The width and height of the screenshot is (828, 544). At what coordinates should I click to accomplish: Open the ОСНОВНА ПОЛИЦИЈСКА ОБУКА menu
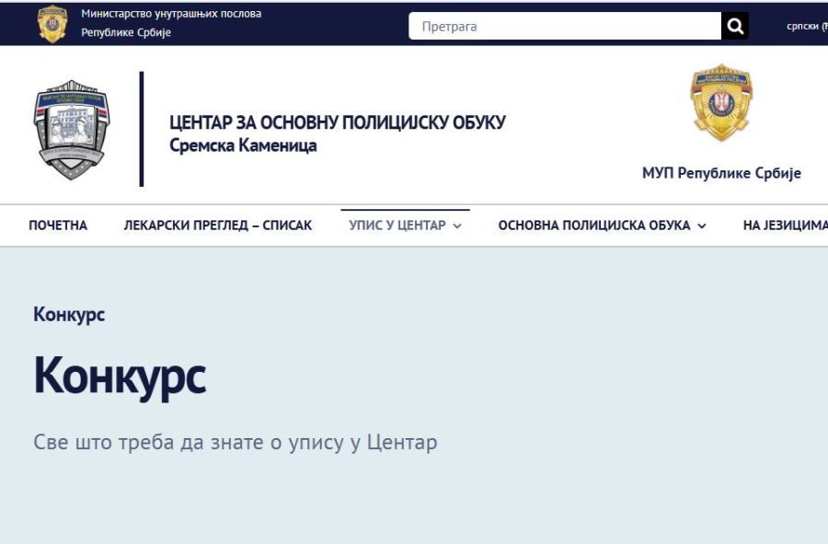point(594,226)
